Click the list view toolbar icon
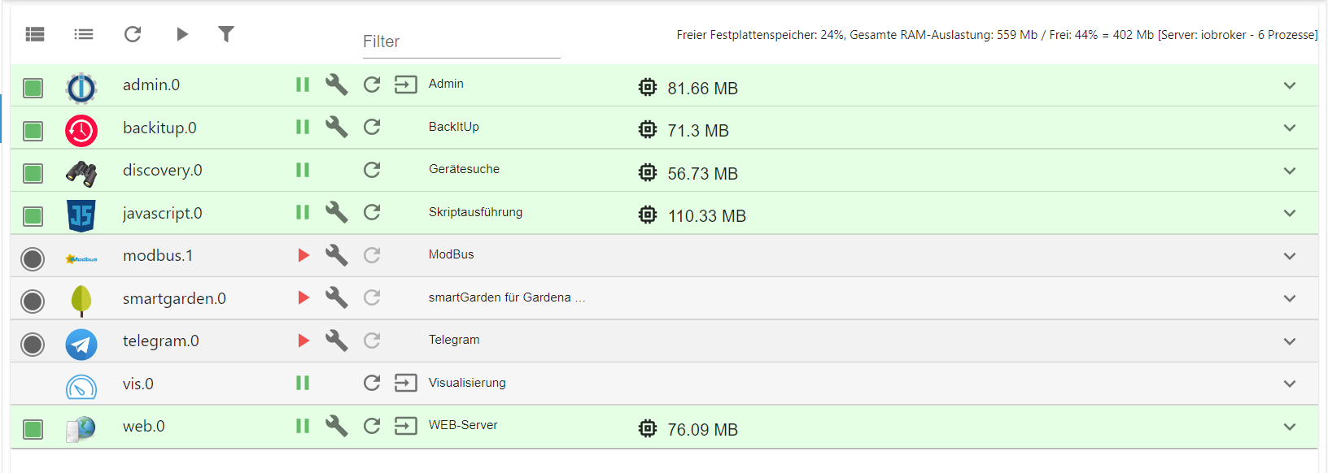The width and height of the screenshot is (1328, 473). coord(84,34)
